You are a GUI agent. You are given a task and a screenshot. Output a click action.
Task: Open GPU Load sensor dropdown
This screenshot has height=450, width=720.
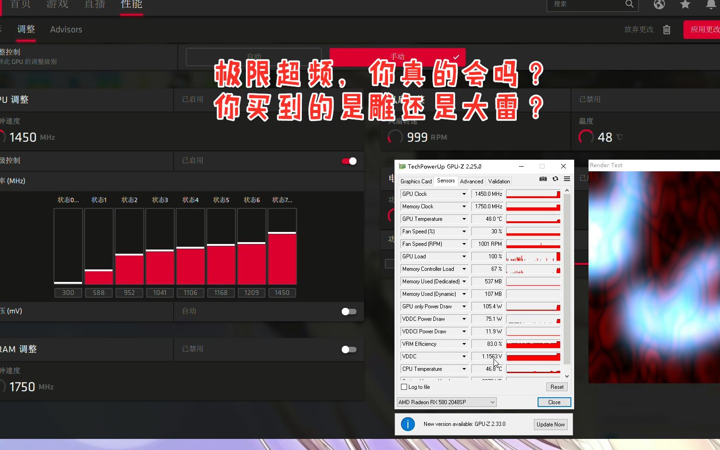[464, 256]
